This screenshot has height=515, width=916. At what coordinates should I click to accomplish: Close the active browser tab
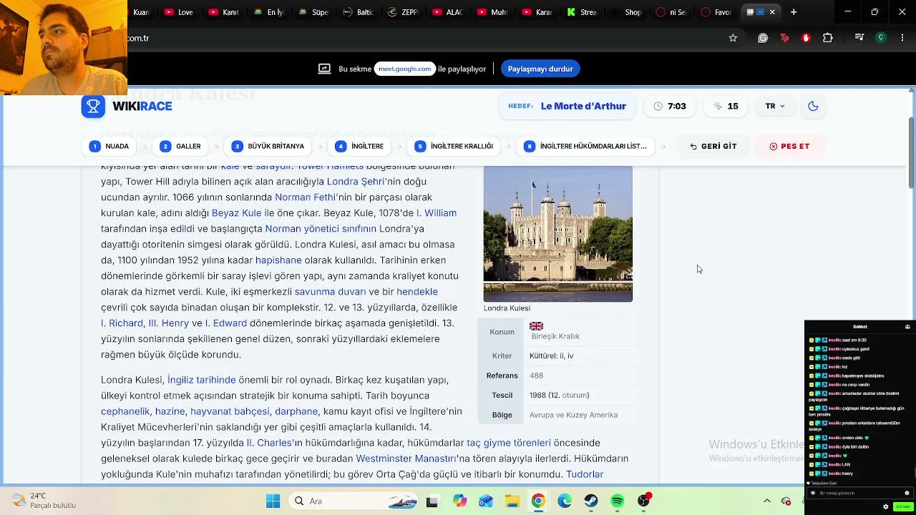tap(772, 12)
